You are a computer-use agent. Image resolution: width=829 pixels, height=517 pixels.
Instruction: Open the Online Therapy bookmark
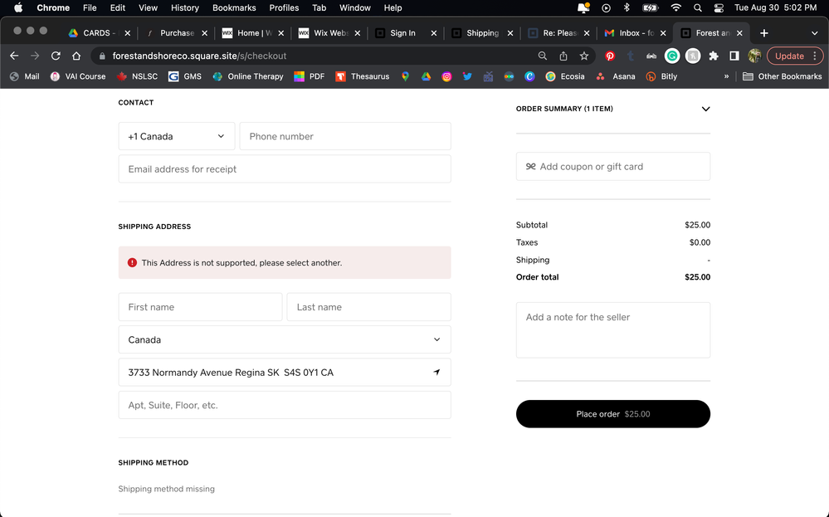point(248,76)
